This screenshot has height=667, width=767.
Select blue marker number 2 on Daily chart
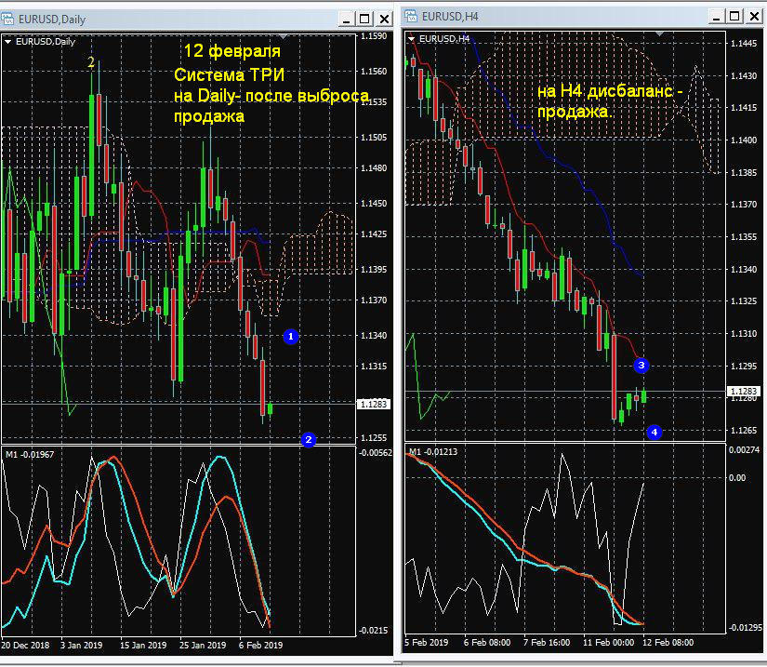308,440
